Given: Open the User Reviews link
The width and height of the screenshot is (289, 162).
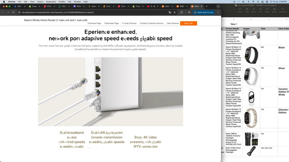Looking at the screenshot, I should click(x=173, y=23).
